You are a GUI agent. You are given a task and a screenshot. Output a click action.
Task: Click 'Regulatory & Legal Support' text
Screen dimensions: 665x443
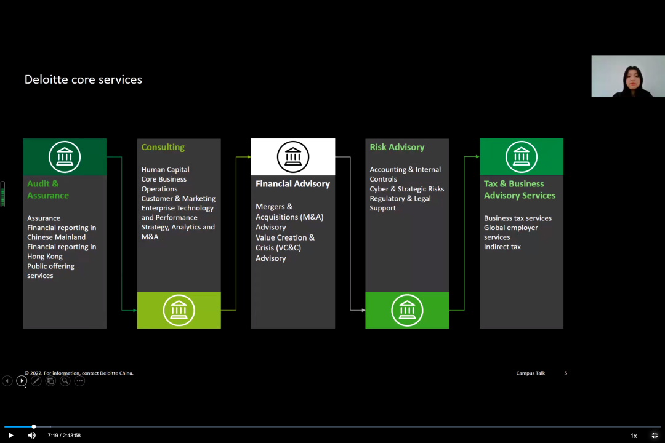coord(400,203)
